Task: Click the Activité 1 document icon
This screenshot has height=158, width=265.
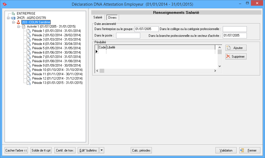Action: coord(24,27)
